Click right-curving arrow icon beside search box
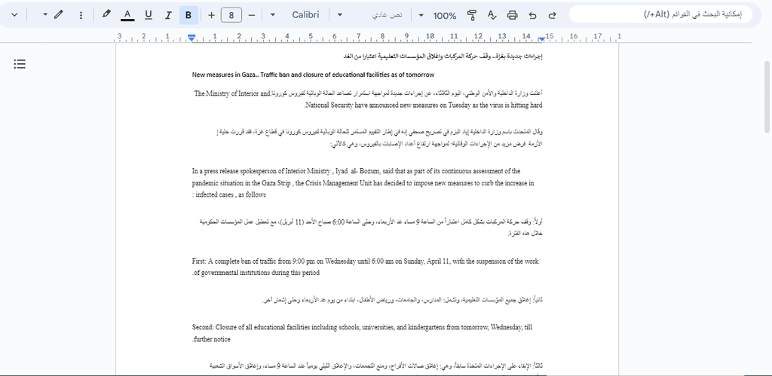772x376 pixels. 553,15
